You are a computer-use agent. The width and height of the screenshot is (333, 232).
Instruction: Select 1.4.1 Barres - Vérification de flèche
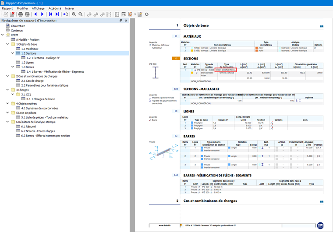pyautogui.click(x=55, y=71)
